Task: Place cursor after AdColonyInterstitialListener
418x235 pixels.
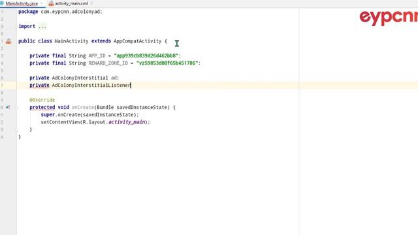Action: click(x=131, y=86)
